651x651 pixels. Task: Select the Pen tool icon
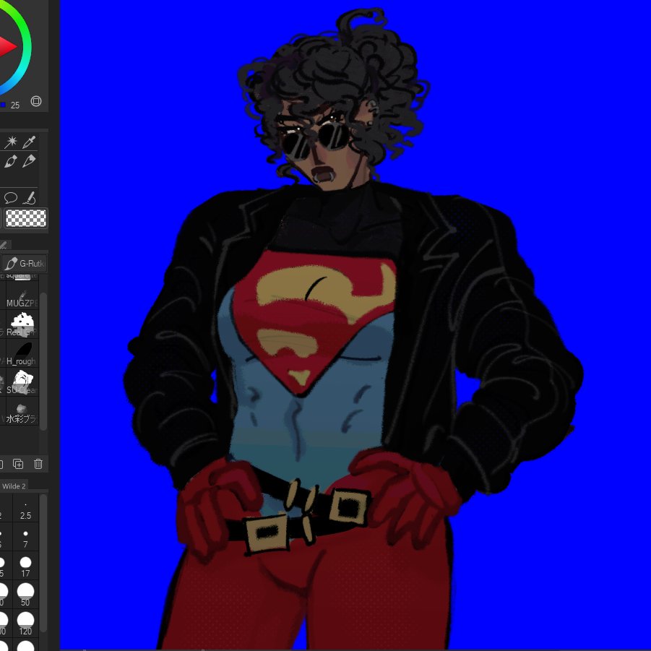pyautogui.click(x=11, y=161)
